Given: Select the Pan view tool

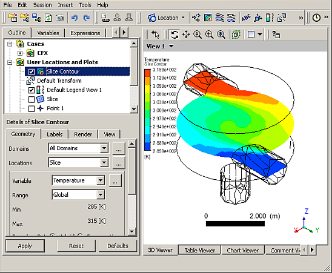Looking at the screenshot, I should [x=186, y=35].
